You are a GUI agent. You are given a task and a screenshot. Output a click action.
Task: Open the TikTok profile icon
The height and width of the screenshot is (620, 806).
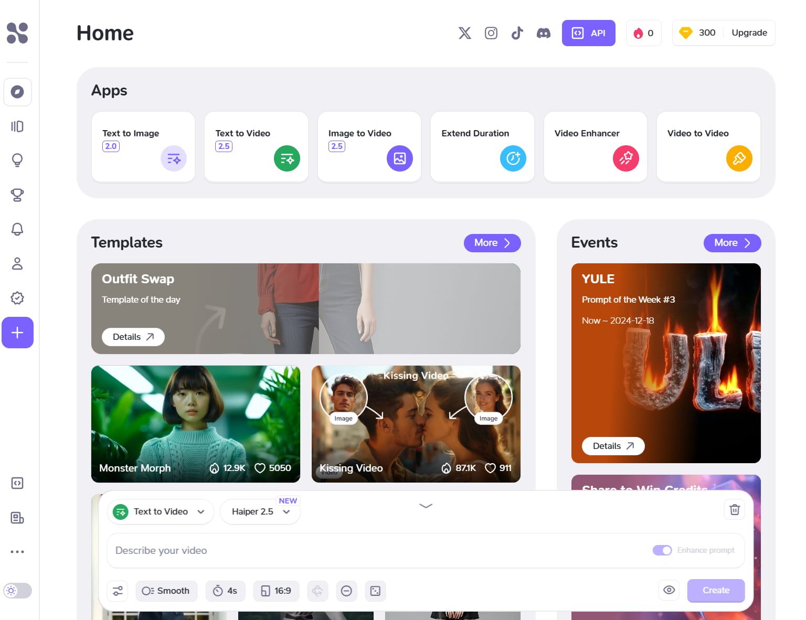(x=517, y=33)
